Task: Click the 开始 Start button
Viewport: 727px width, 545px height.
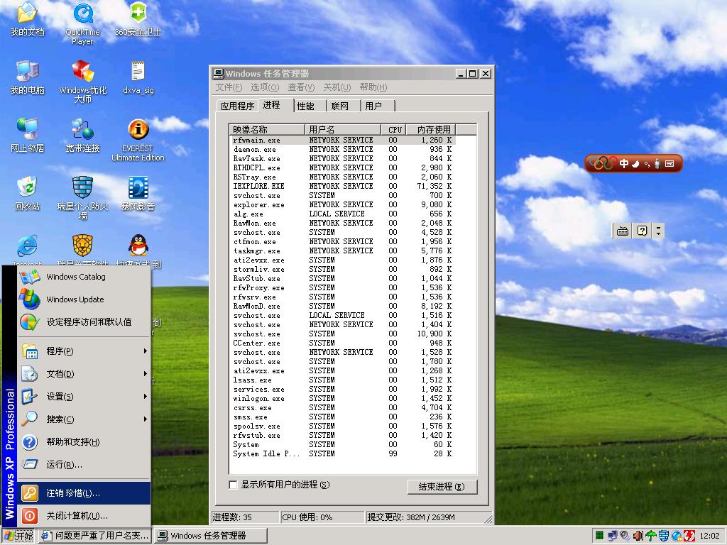Action: tap(18, 536)
